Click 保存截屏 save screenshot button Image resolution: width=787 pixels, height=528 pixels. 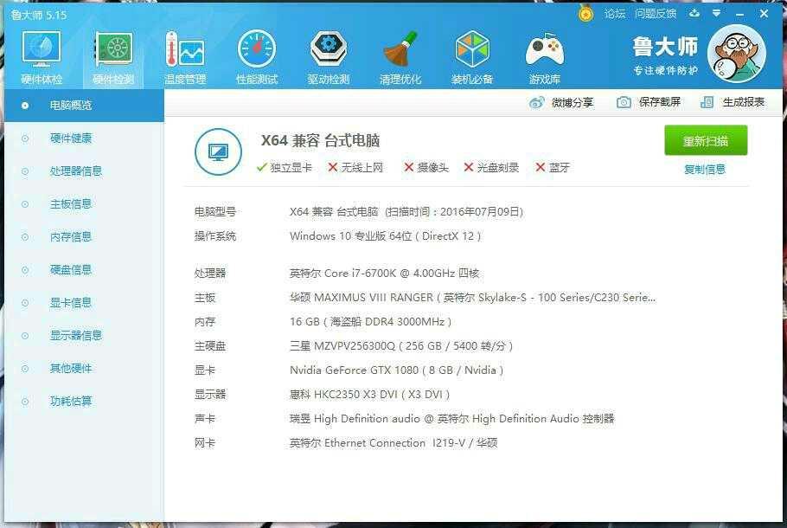[649, 102]
